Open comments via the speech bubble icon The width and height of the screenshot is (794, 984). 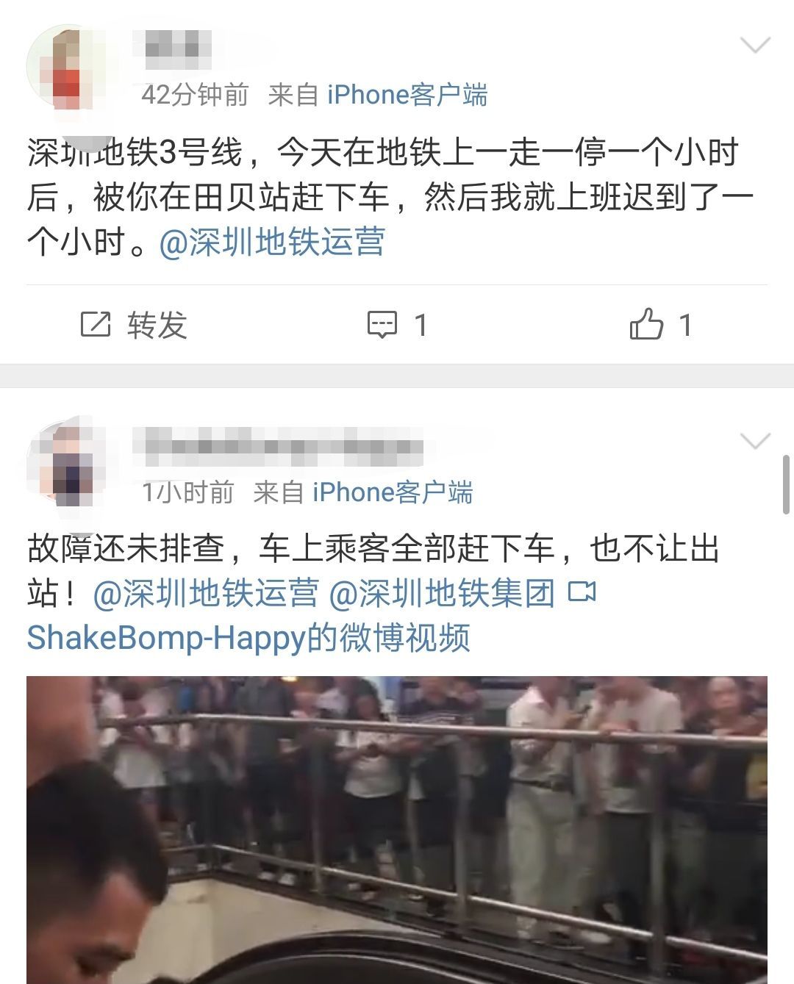click(x=382, y=324)
